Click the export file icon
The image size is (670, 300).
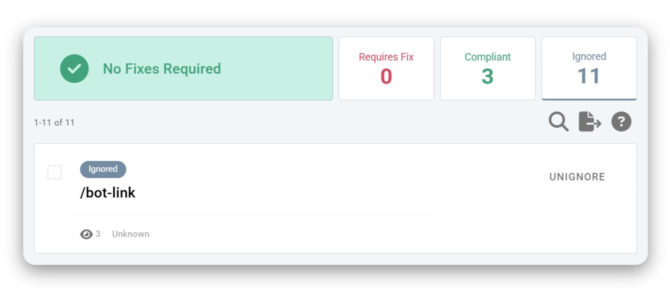[589, 121]
